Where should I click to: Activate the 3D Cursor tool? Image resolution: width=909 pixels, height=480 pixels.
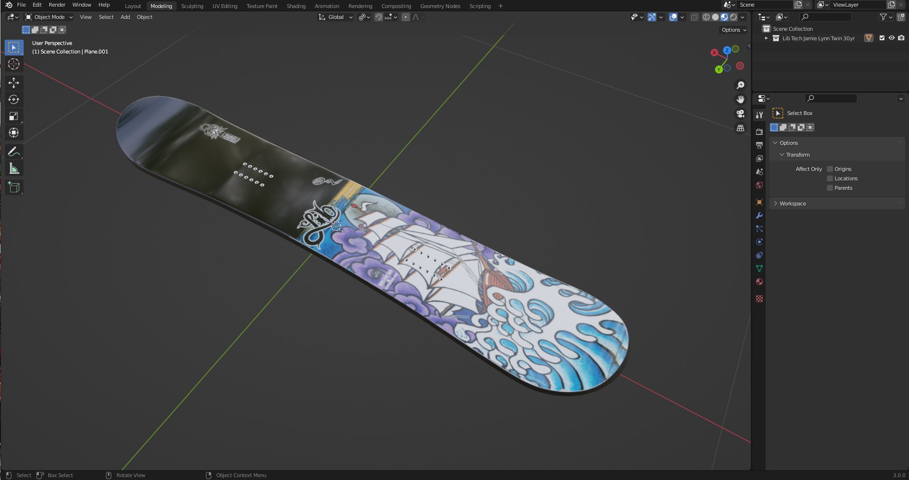point(14,64)
